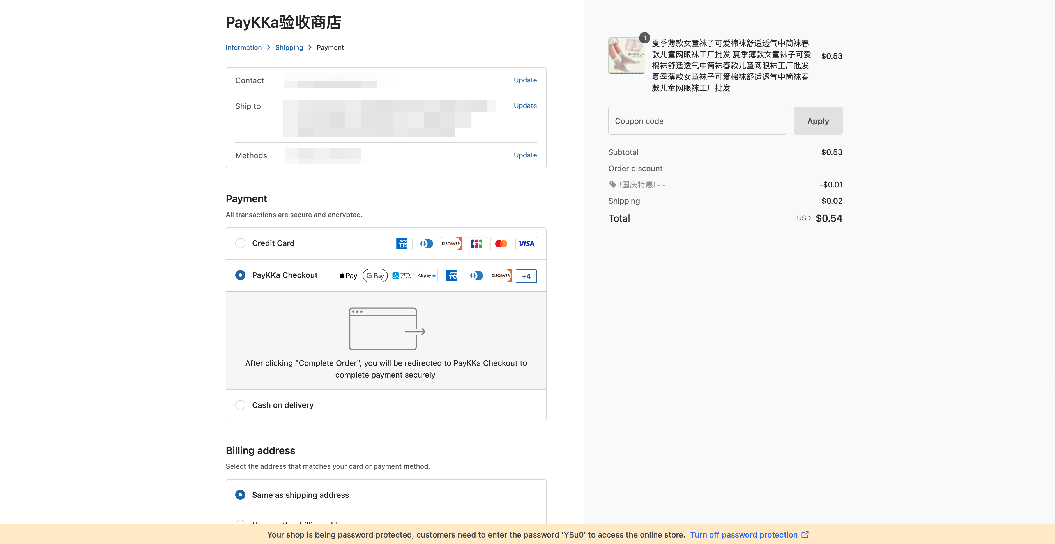
Task: Click the Mastercard icon
Action: (x=501, y=243)
